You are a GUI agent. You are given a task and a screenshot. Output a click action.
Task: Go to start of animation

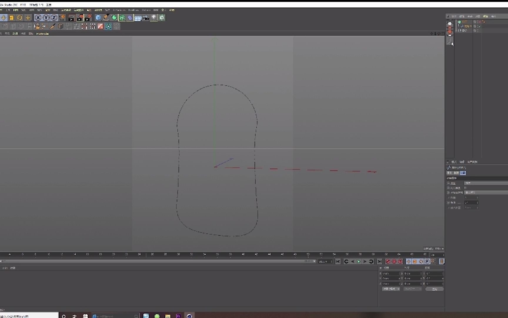(x=338, y=261)
